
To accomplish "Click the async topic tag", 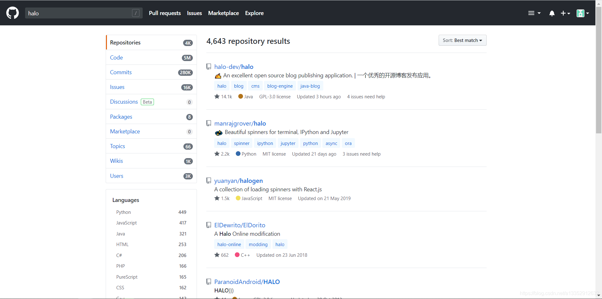I will pos(331,143).
